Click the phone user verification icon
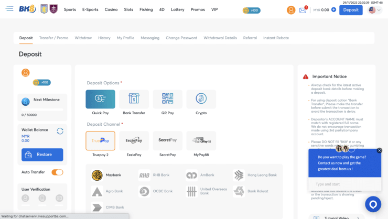The width and height of the screenshot is (388, 219). click(42, 198)
